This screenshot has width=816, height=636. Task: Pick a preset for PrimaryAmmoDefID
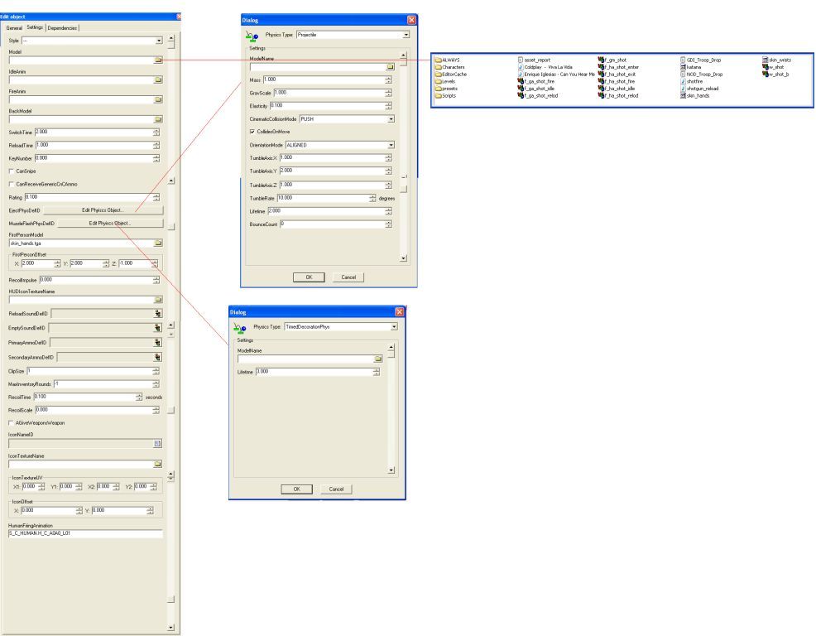coord(157,342)
